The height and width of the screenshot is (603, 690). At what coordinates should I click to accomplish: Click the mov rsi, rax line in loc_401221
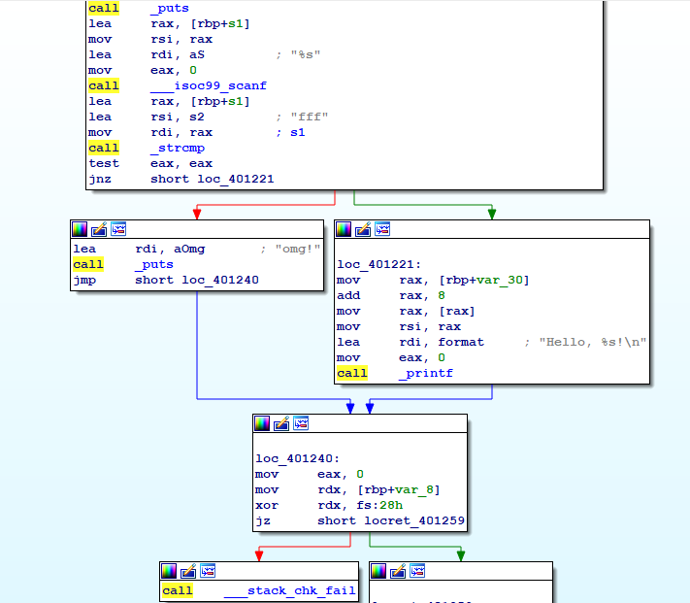tap(399, 326)
